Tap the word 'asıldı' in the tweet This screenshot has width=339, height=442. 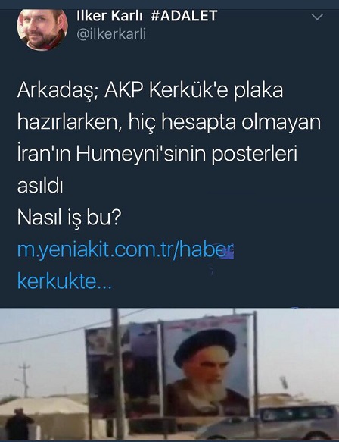click(x=40, y=186)
